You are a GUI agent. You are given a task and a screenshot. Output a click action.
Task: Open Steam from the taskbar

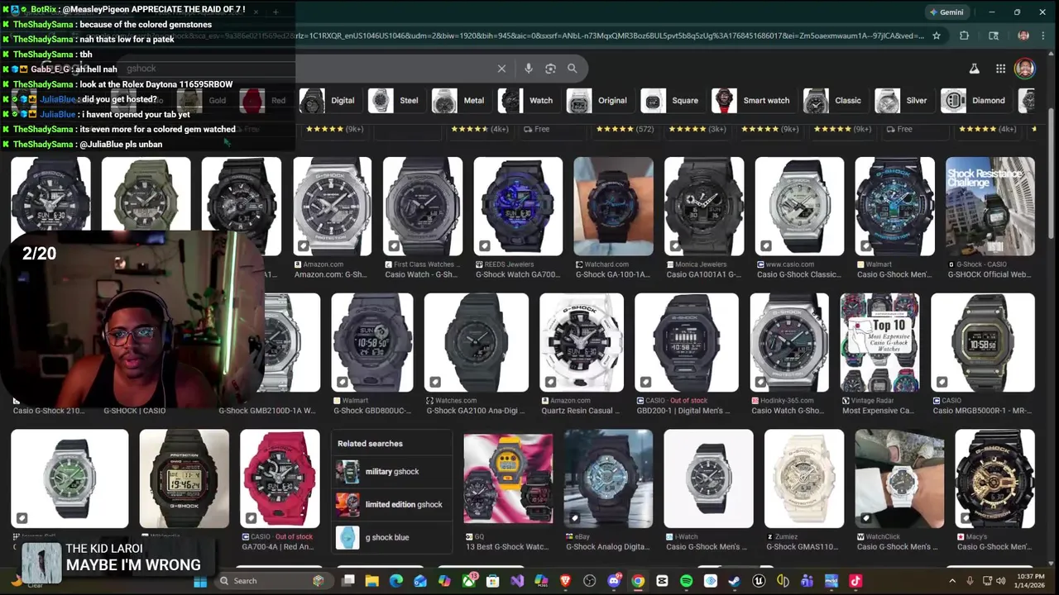(734, 581)
